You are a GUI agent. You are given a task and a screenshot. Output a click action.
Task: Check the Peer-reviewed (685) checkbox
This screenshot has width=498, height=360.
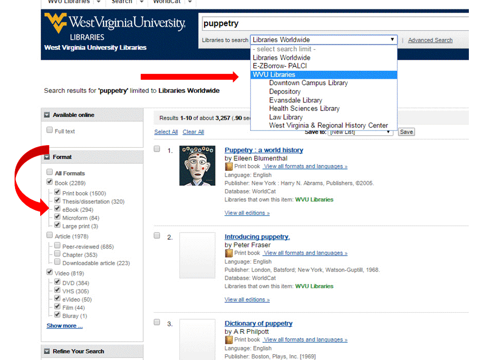coord(57,245)
